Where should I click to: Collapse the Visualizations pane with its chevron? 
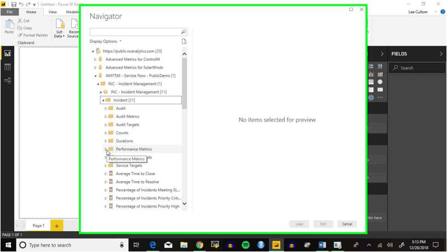coord(382,54)
